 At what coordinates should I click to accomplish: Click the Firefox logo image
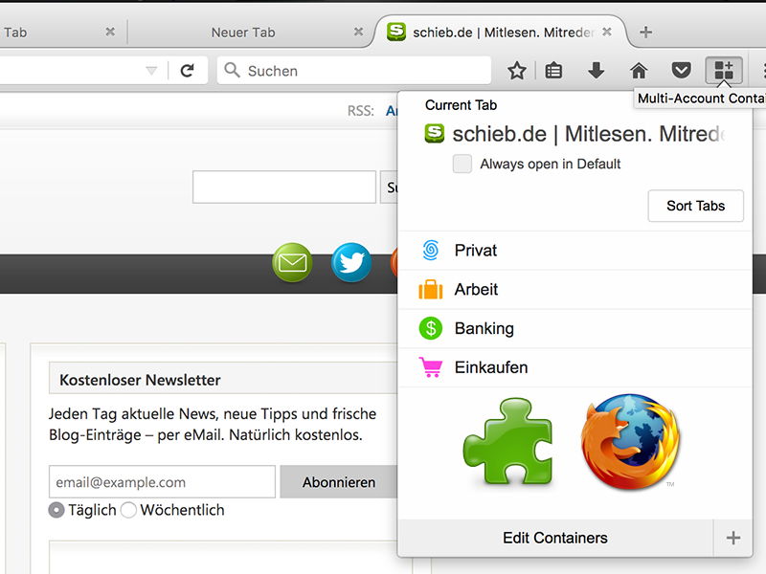coord(630,442)
